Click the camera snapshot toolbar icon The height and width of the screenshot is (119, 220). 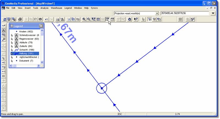coord(40,19)
